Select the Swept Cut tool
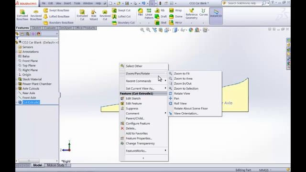The width and height of the screenshot is (306, 172). pos(121,11)
